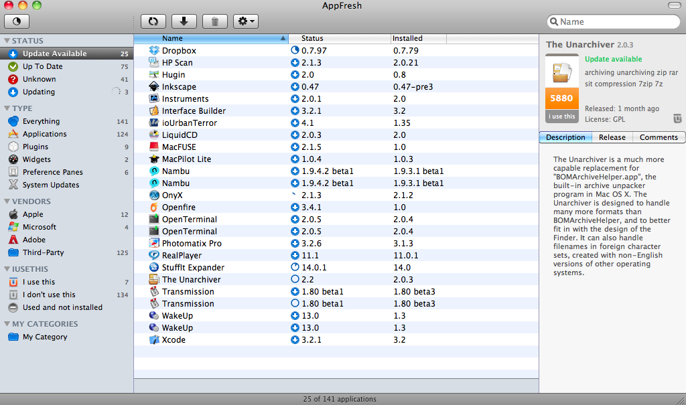Screen dimensions: 686x405
Task: Click the OnyX app icon
Action: pyautogui.click(x=154, y=195)
